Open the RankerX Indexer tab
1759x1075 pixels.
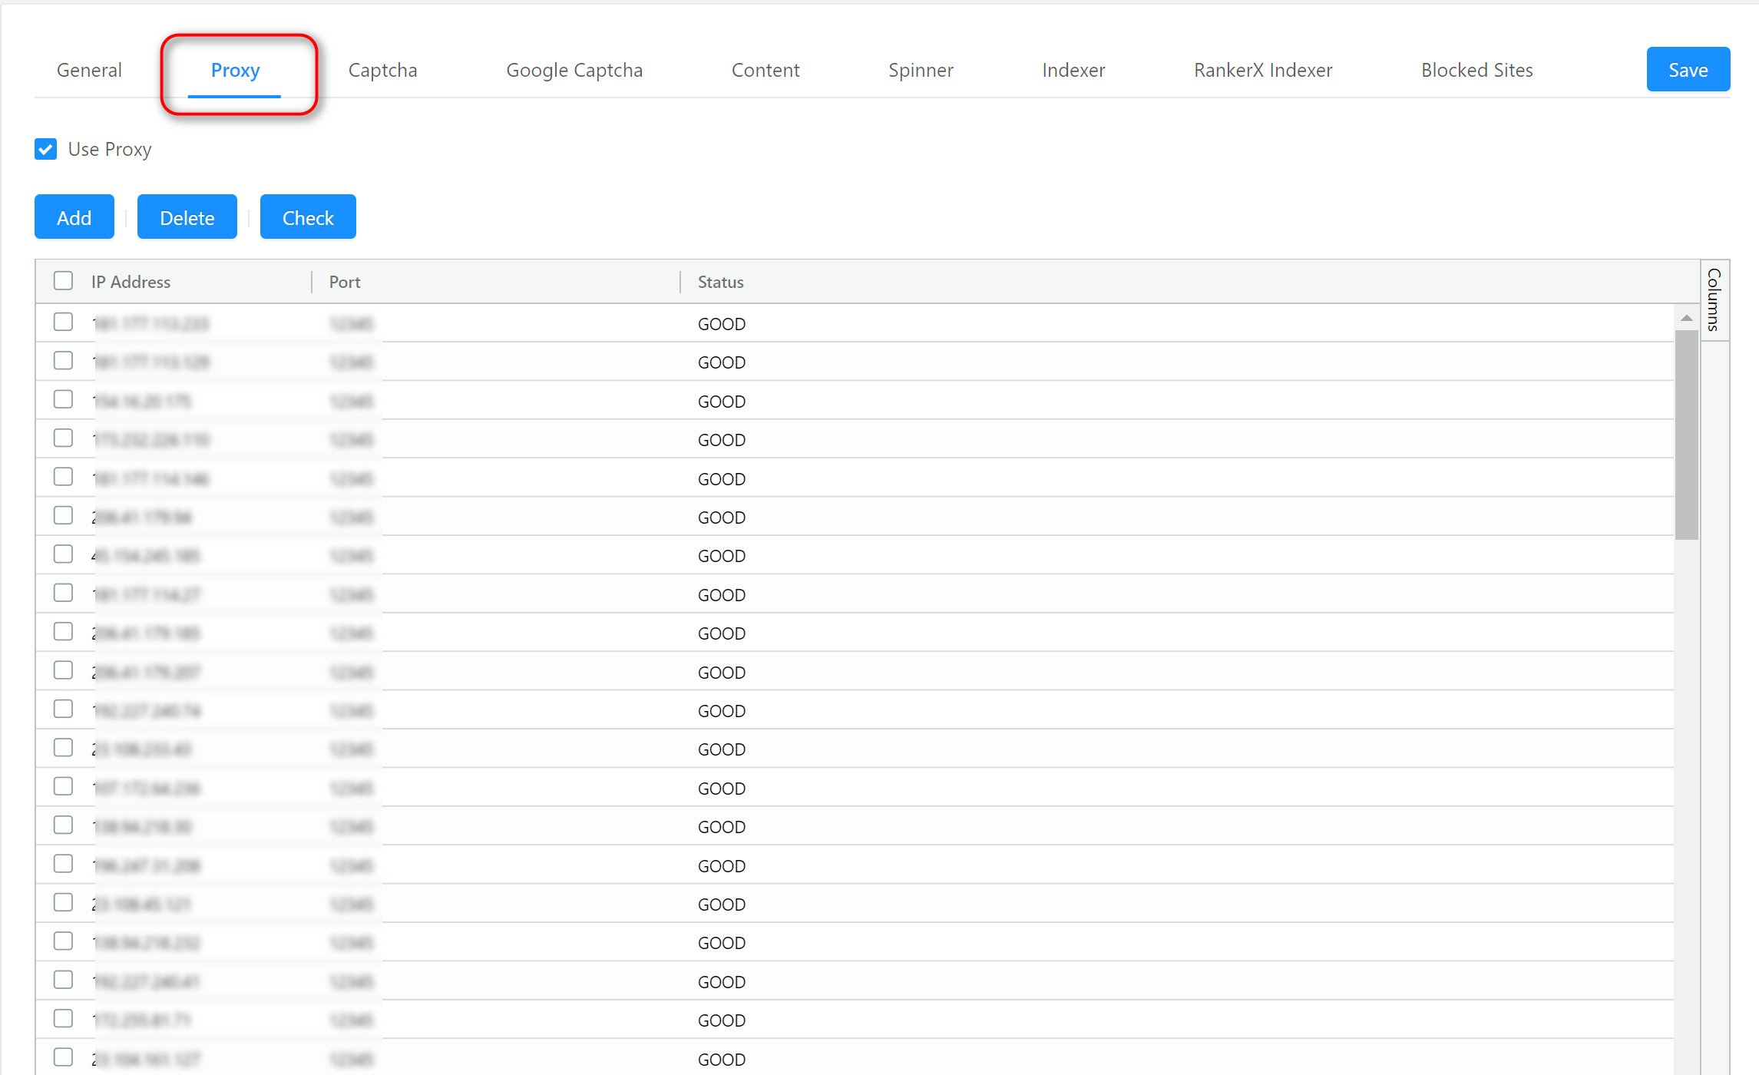click(x=1263, y=70)
